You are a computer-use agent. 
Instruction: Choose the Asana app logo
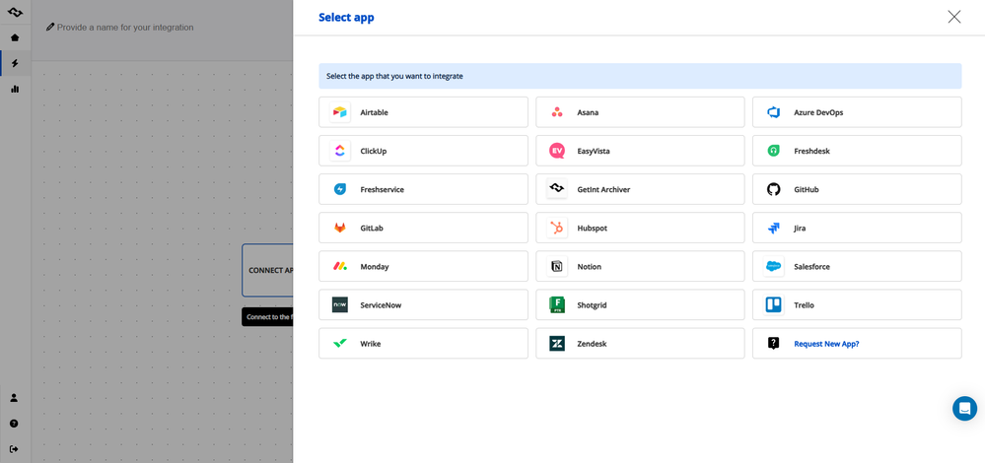(556, 112)
